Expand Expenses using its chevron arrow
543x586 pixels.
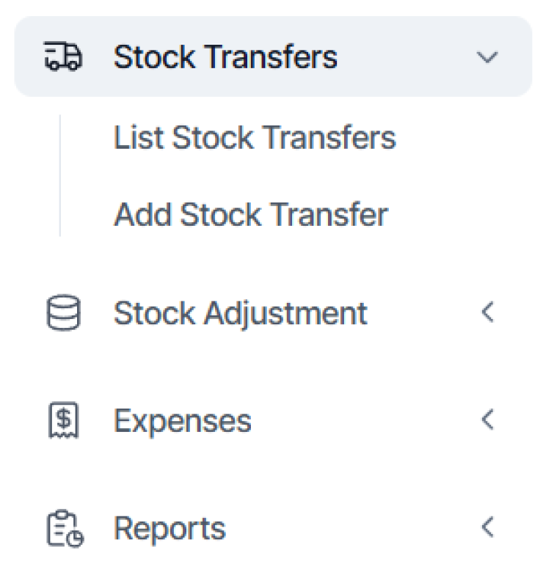pos(487,420)
